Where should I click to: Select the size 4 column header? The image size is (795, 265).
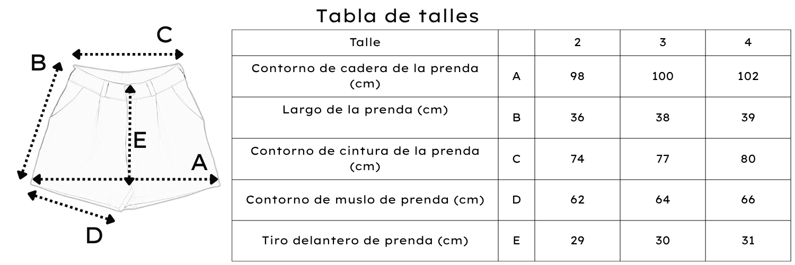748,42
